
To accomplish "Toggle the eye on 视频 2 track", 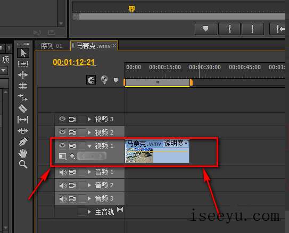I will click(x=62, y=132).
